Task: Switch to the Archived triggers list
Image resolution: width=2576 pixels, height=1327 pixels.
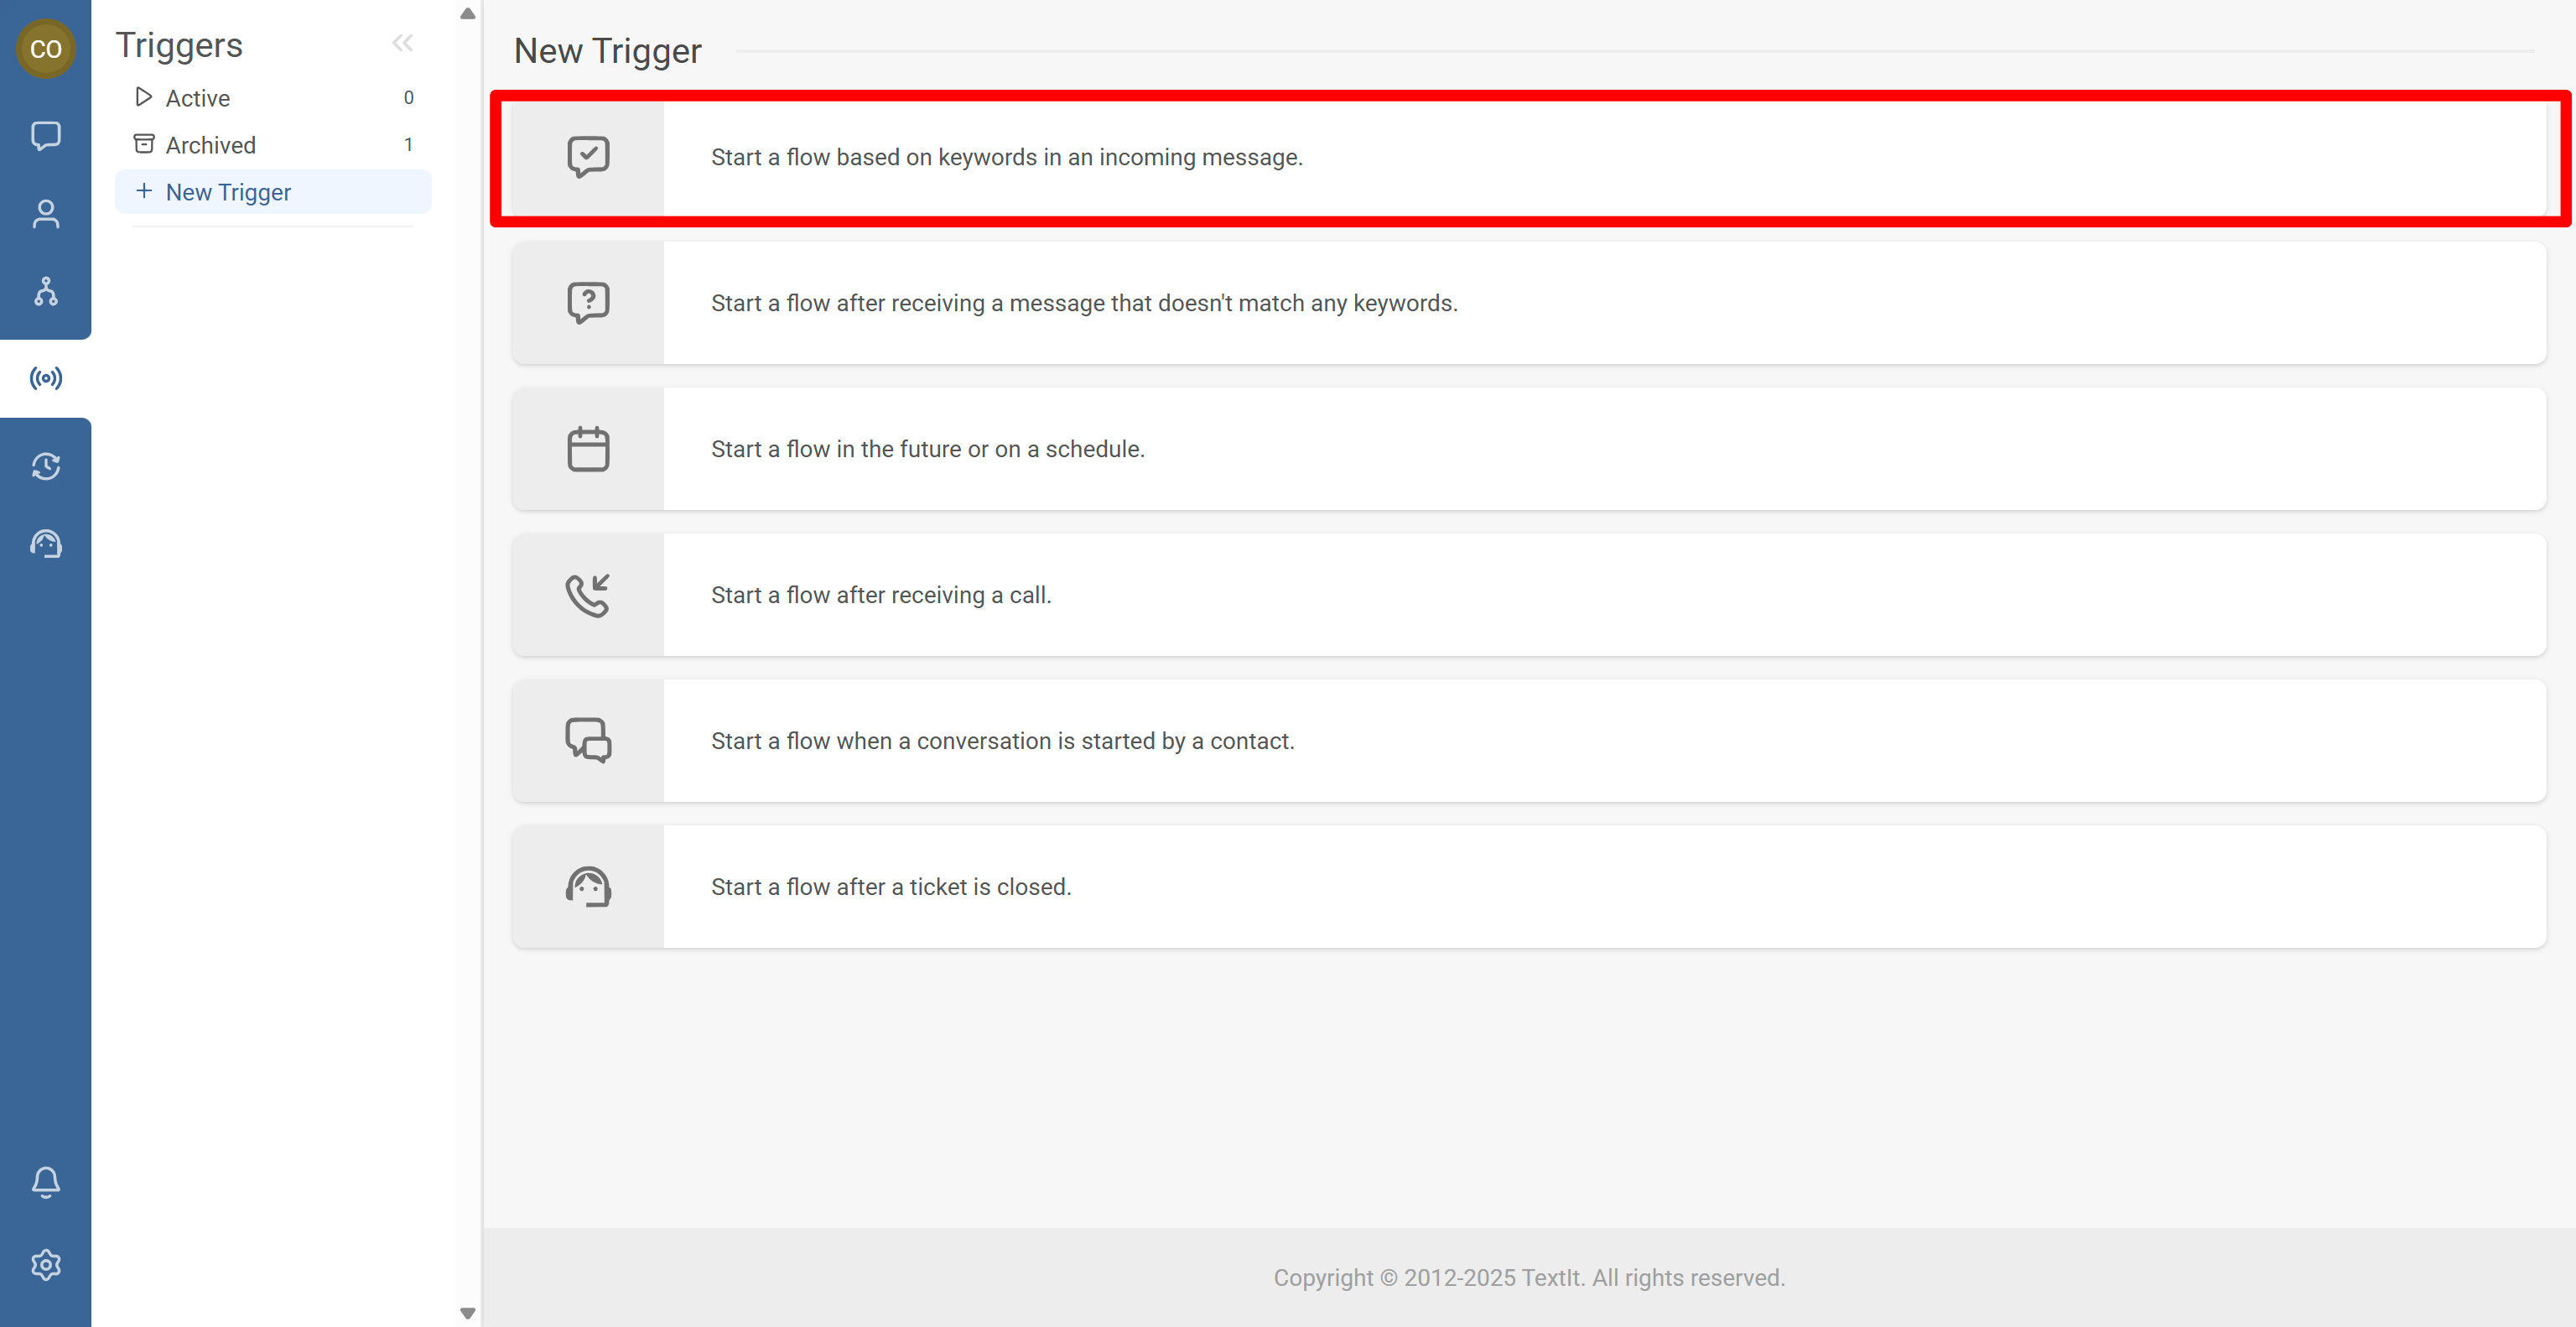Action: pyautogui.click(x=210, y=144)
